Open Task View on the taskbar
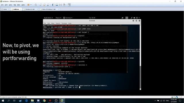The width and height of the screenshot is (184, 103). [x=14, y=100]
